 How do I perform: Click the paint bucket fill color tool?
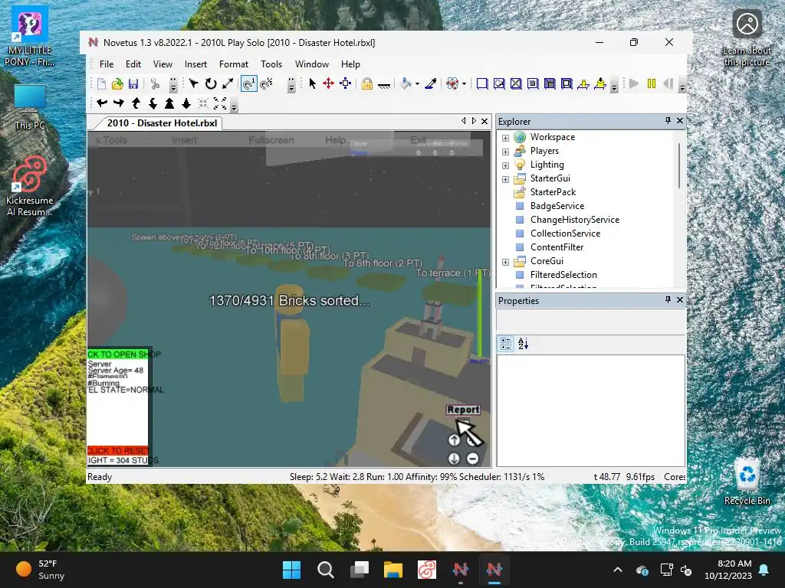coord(406,83)
